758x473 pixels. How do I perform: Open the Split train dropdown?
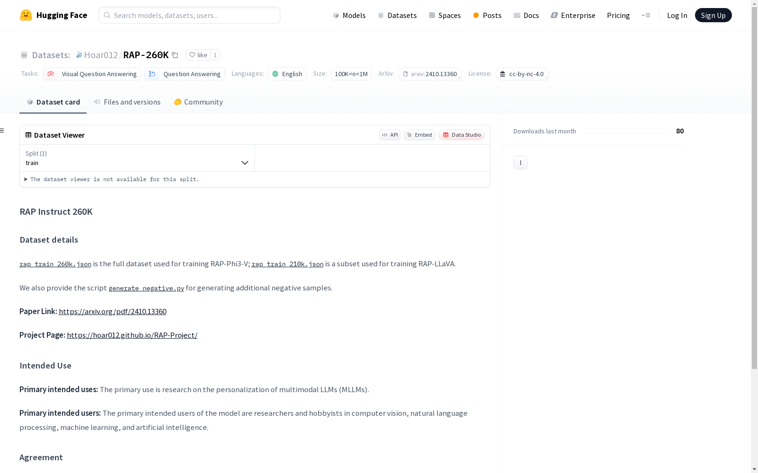pos(137,158)
